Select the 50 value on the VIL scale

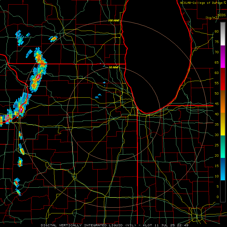click(217, 94)
